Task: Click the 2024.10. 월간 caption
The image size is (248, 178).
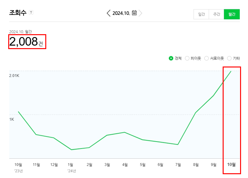Action: point(20,32)
